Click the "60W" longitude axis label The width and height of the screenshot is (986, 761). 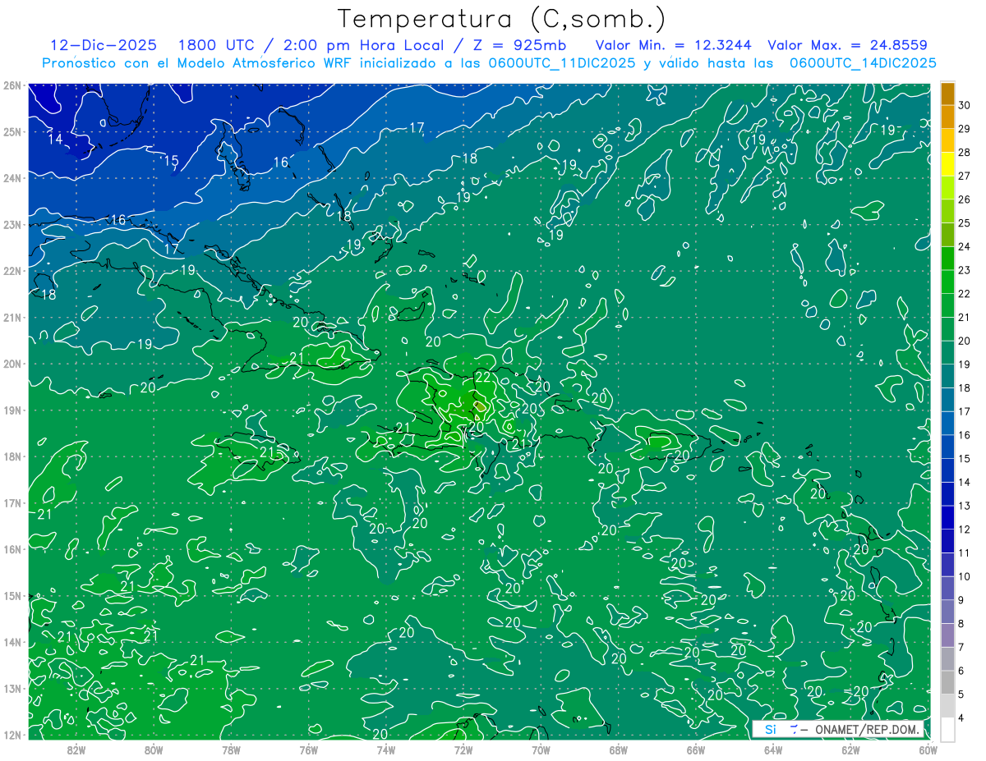point(928,750)
